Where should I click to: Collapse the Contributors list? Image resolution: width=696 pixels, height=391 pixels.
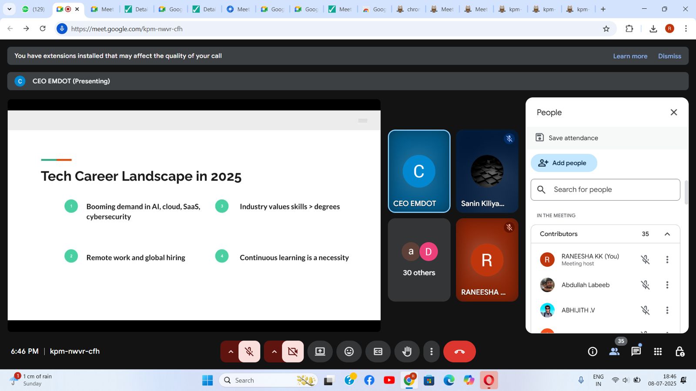point(667,234)
